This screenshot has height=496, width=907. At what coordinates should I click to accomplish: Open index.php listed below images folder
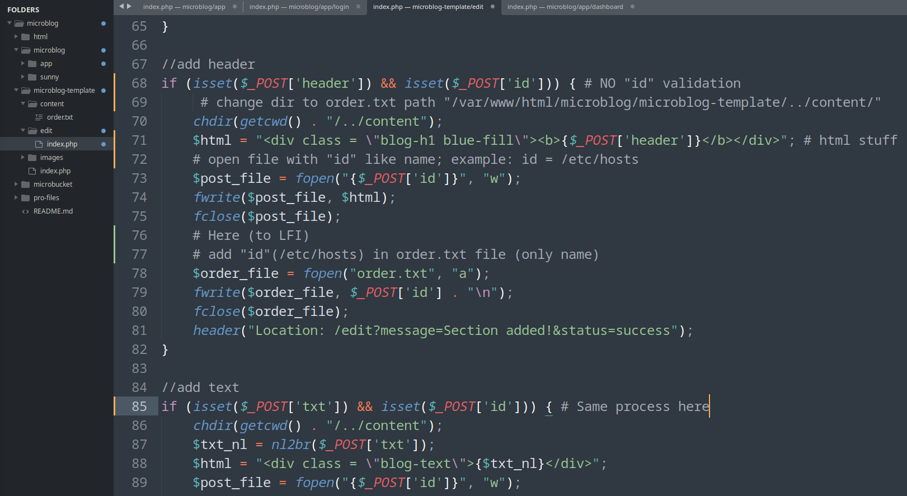55,171
